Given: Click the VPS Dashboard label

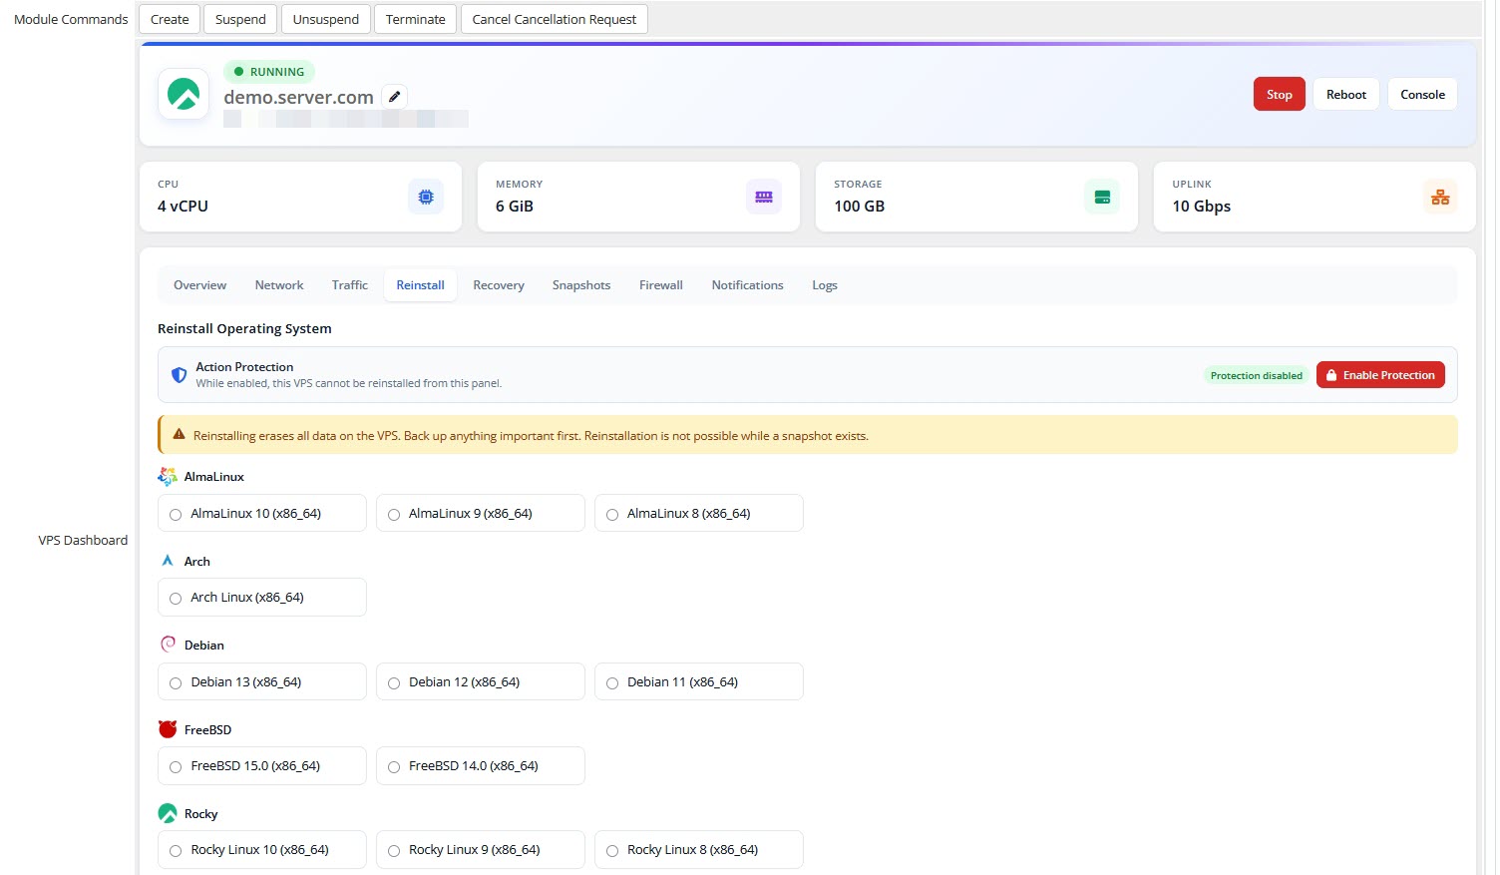Looking at the screenshot, I should click(83, 540).
